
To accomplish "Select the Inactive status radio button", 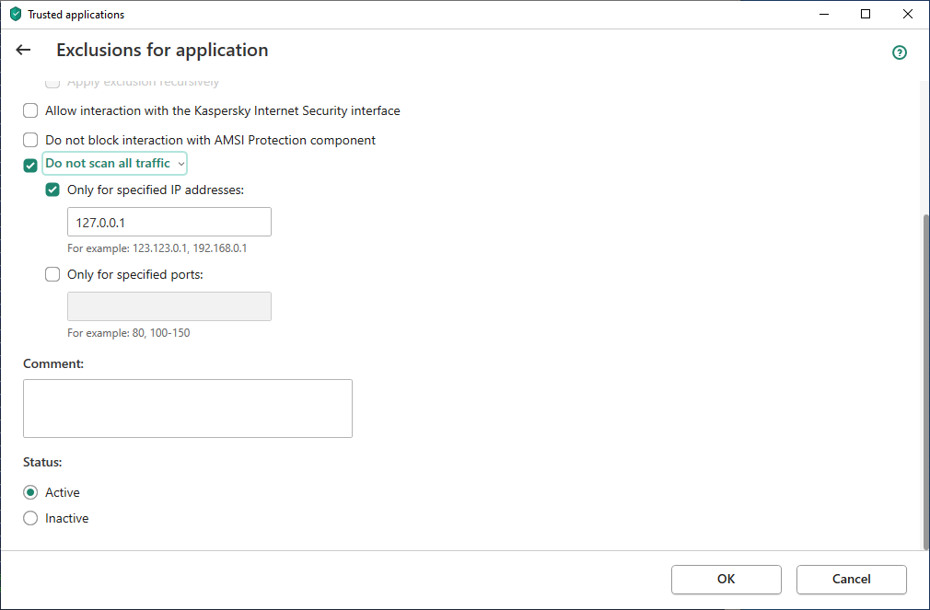I will point(30,518).
